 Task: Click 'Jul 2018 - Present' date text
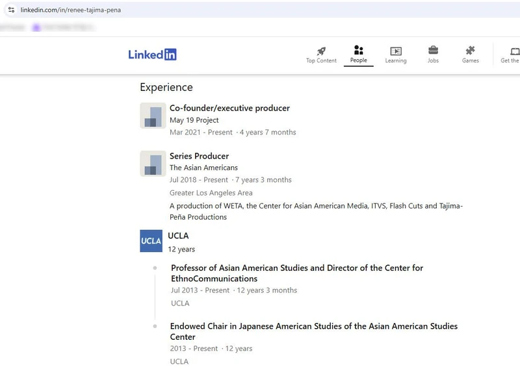click(199, 180)
